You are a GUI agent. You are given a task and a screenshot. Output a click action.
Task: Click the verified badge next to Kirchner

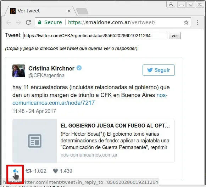tap(79, 68)
